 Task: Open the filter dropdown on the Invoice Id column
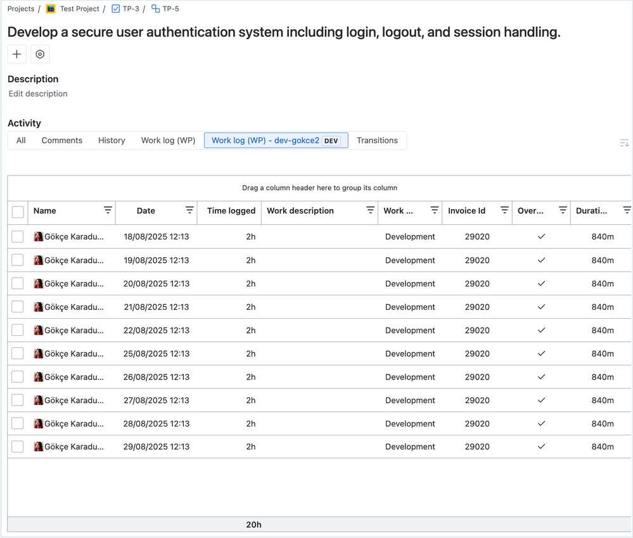pyautogui.click(x=504, y=210)
